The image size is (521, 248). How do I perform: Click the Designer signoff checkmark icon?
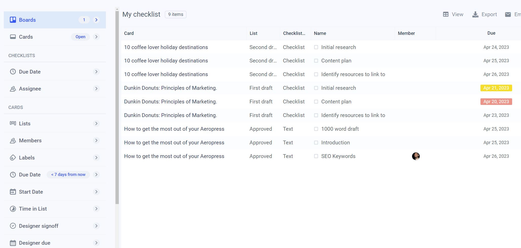13,226
